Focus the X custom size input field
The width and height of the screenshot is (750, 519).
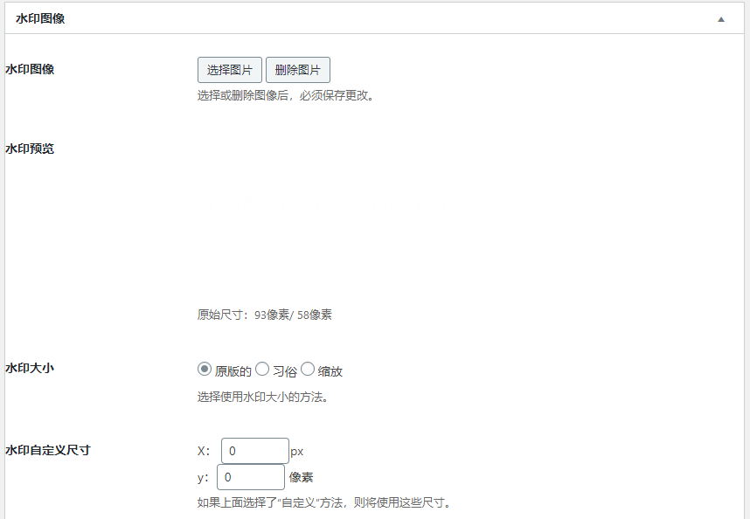pos(254,451)
